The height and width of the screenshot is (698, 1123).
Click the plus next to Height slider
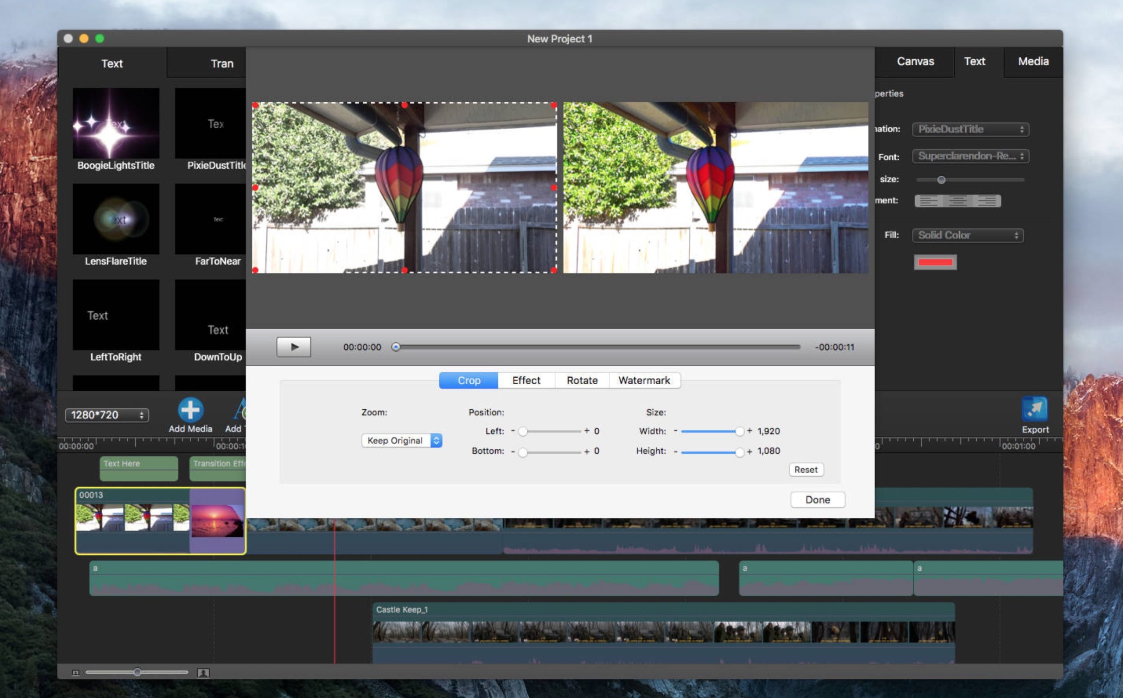click(749, 451)
